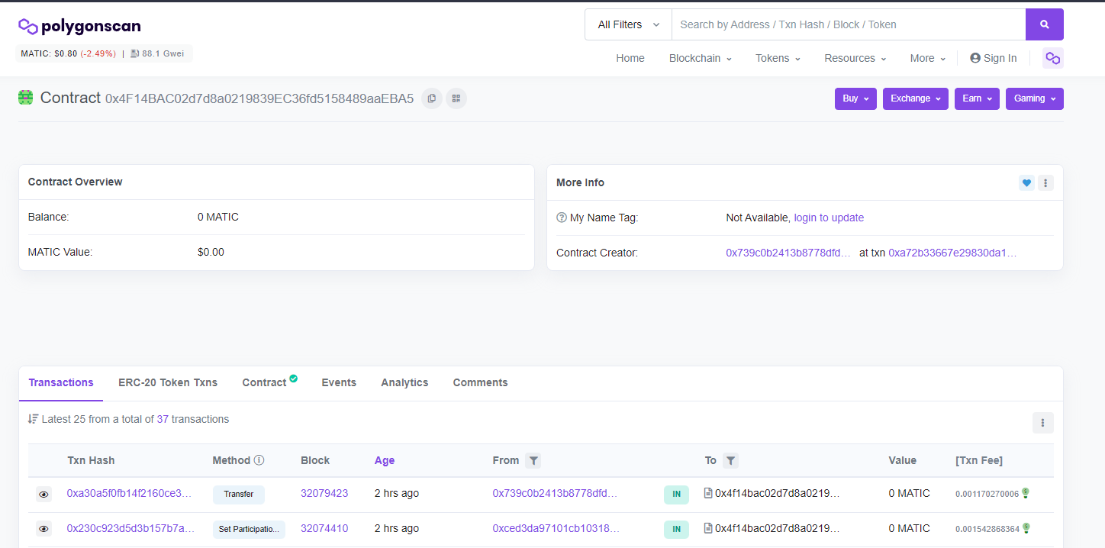Expand the Blockchain menu
The width and height of the screenshot is (1105, 548).
point(699,58)
